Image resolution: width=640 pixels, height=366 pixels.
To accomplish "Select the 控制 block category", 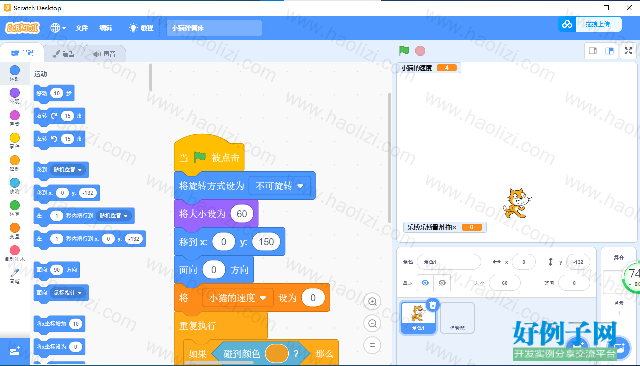I will tap(15, 163).
